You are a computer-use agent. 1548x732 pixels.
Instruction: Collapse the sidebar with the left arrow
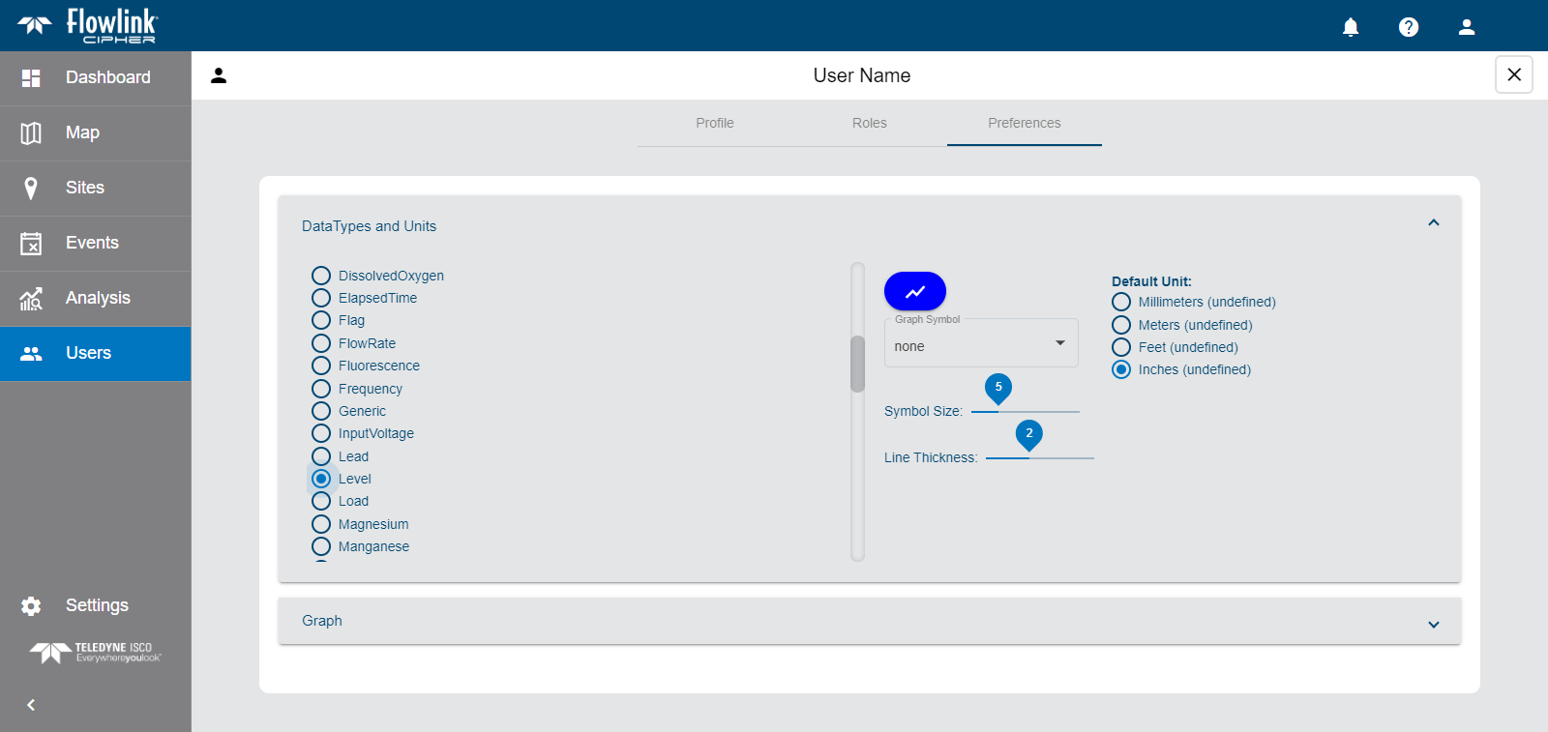(31, 705)
